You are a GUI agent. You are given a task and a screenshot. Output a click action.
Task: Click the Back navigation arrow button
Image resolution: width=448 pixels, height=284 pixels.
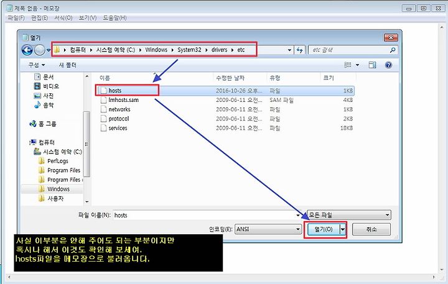[27, 50]
